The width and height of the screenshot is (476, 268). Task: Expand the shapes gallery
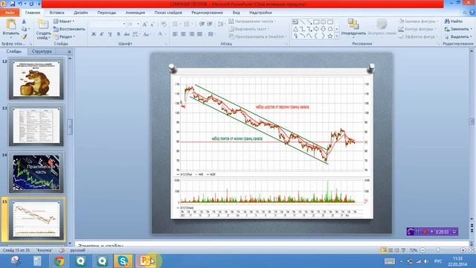(x=337, y=36)
